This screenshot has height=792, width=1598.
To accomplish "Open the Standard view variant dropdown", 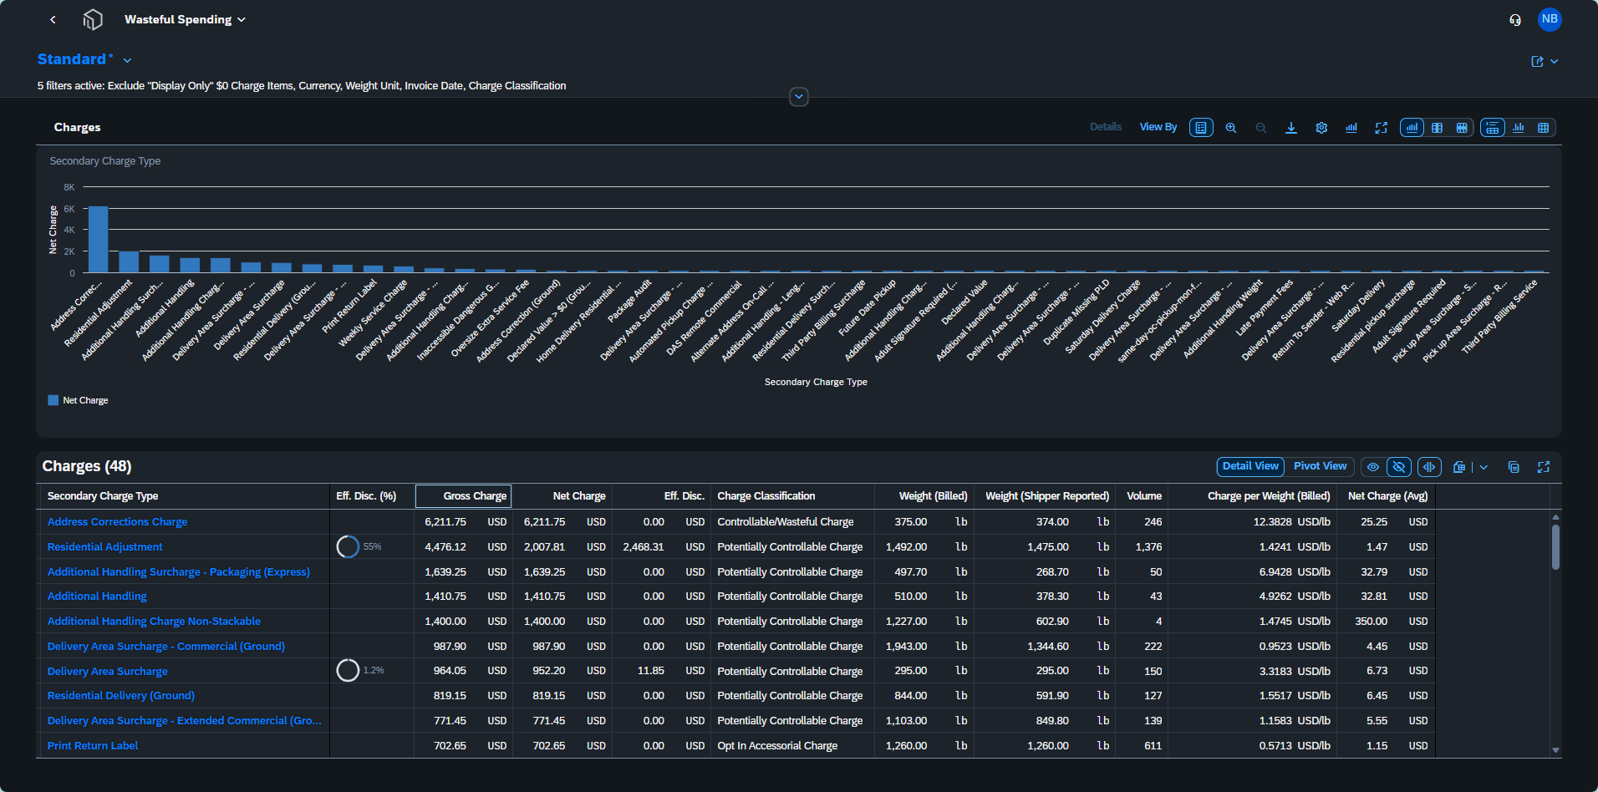I will (x=128, y=60).
